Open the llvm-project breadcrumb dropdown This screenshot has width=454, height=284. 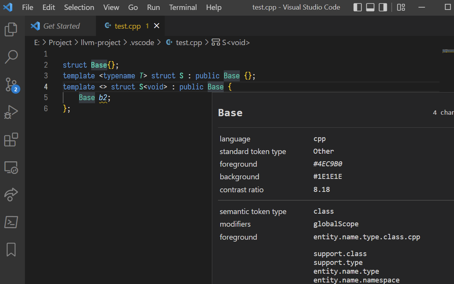[101, 42]
